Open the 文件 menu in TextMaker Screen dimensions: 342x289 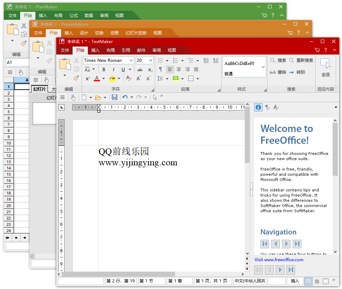click(65, 50)
